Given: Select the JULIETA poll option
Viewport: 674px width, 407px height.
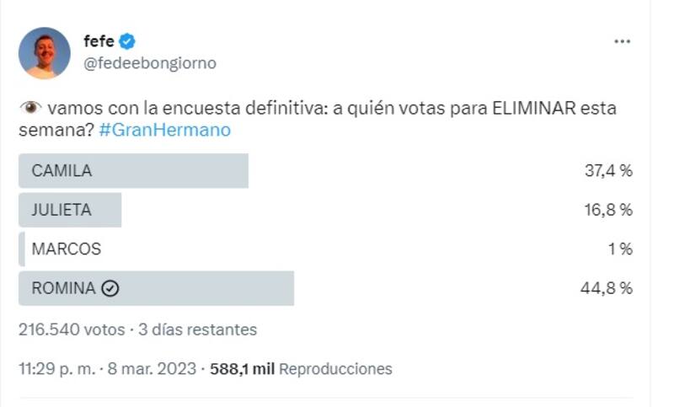Looking at the screenshot, I should pos(62,210).
